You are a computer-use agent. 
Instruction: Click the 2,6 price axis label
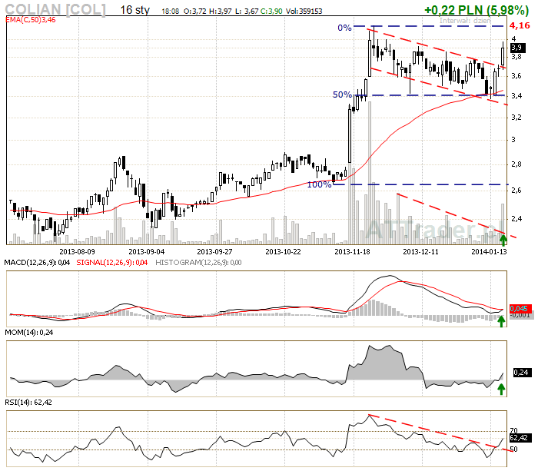(x=516, y=191)
